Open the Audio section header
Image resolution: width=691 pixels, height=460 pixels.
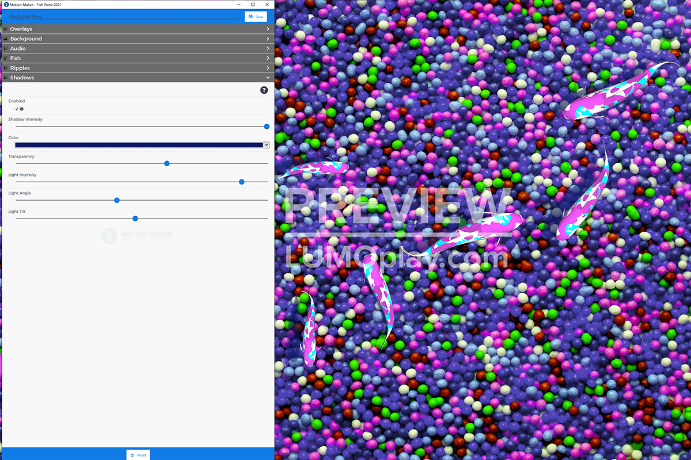click(x=137, y=48)
